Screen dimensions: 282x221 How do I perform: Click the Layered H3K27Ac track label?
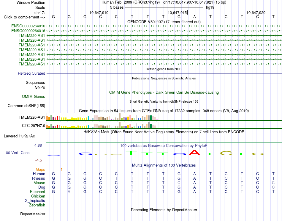19,136
